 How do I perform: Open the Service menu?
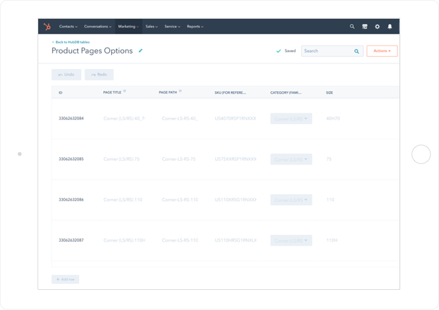[172, 27]
